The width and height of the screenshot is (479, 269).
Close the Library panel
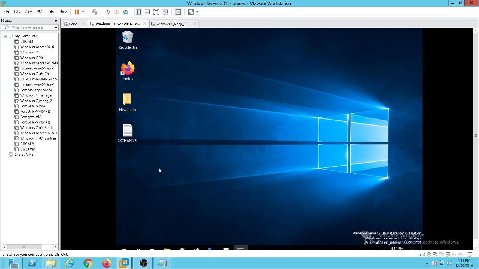(x=56, y=21)
